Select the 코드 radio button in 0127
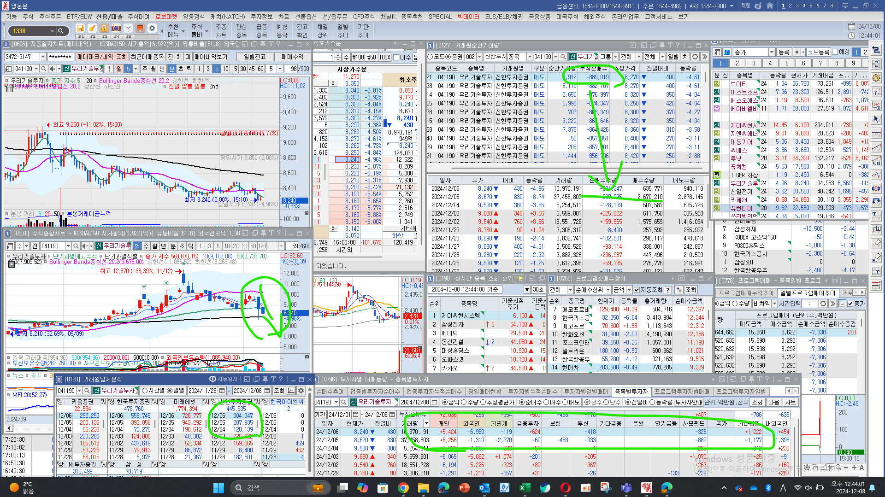 (x=431, y=57)
